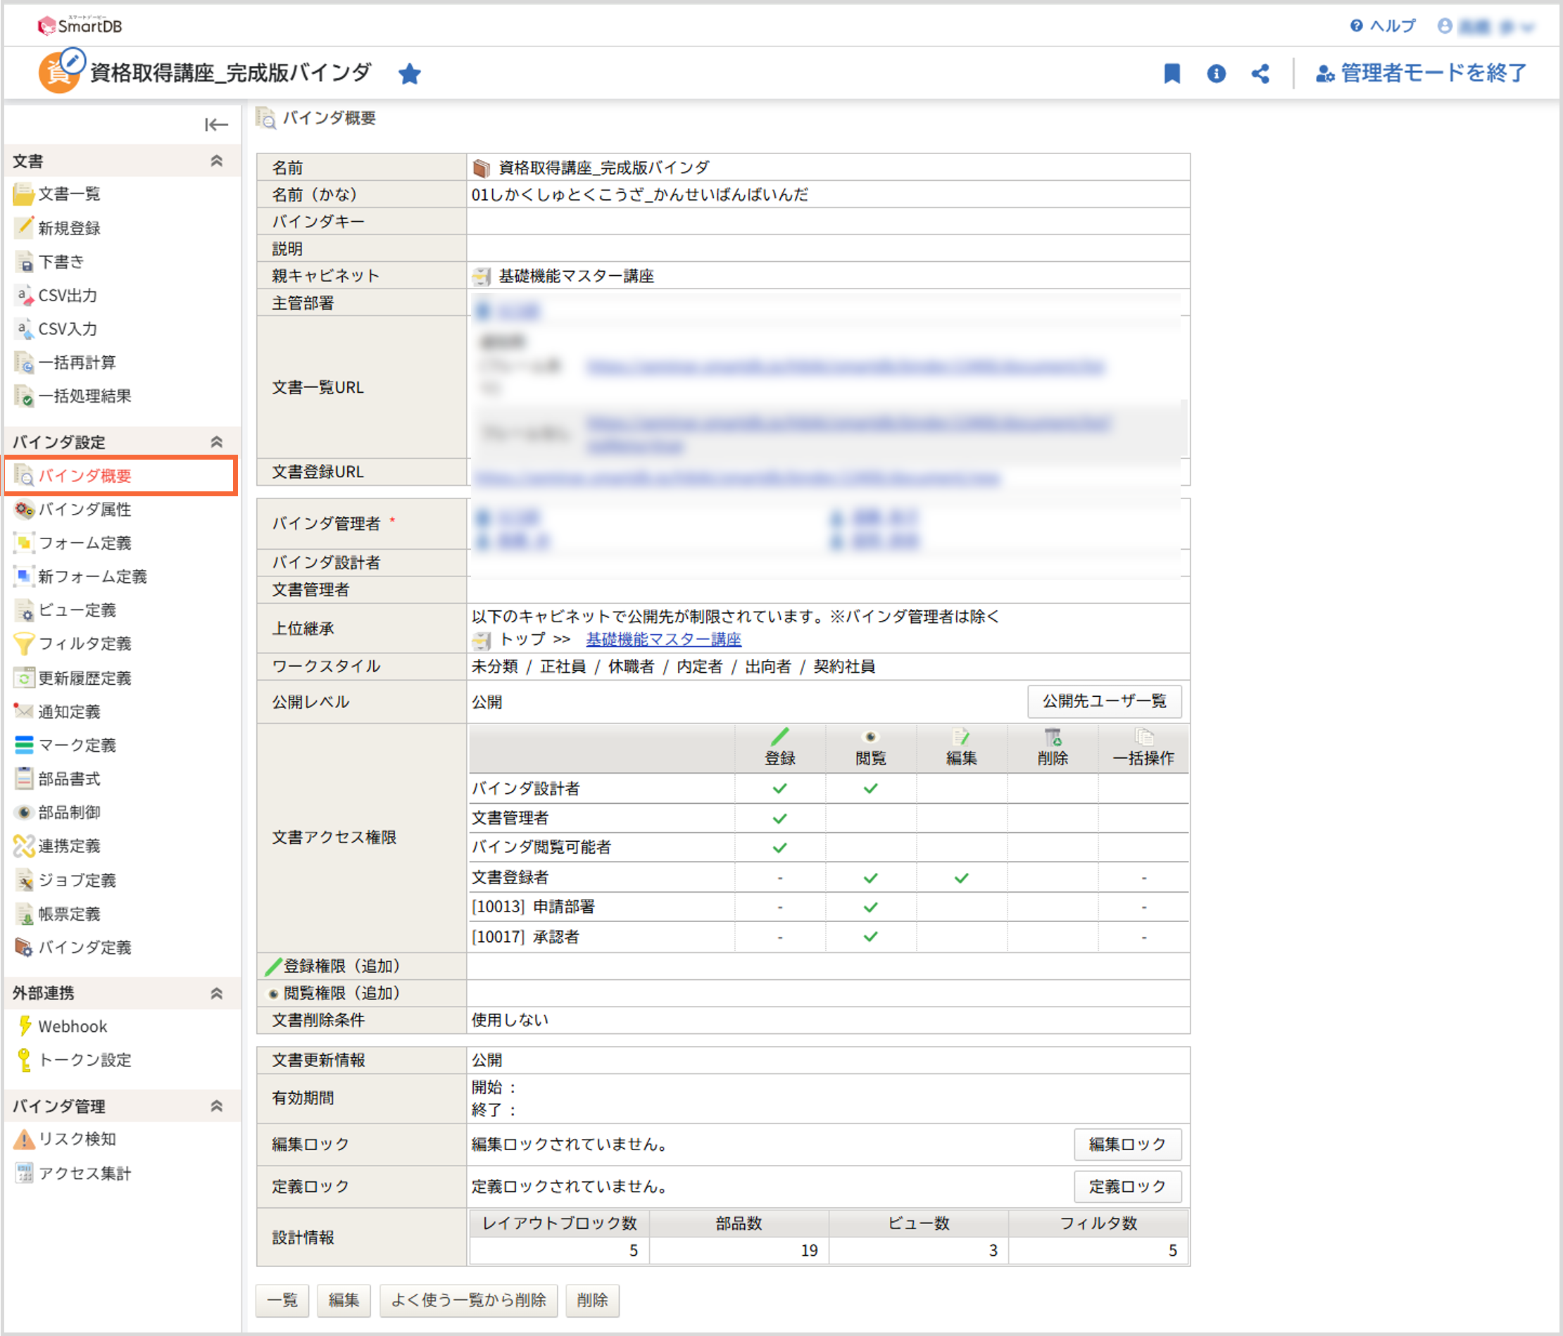Open the 基礎機能マスター講座 cabinet link
This screenshot has height=1336, width=1563.
pyautogui.click(x=663, y=640)
